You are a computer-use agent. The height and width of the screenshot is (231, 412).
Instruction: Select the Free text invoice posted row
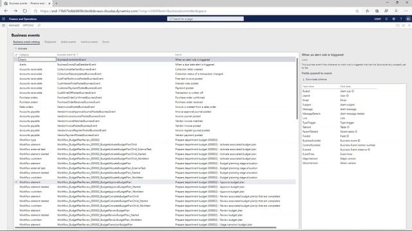coord(155,78)
